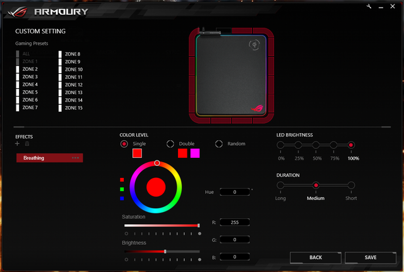This screenshot has width=404, height=272.
Task: Pick the blue preset color square
Action: click(121, 198)
